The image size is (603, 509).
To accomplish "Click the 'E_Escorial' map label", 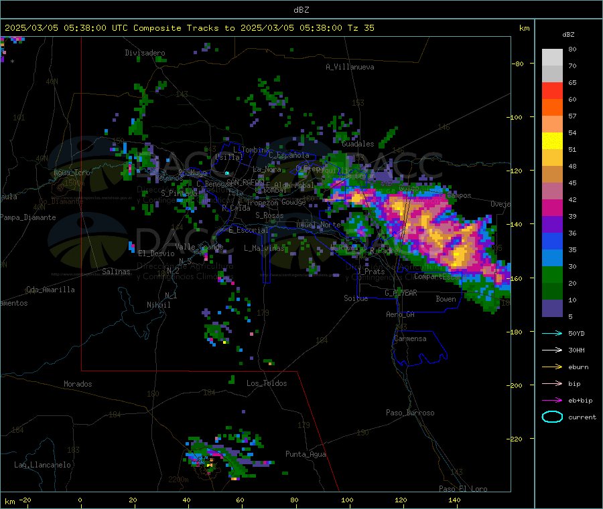I will (248, 230).
